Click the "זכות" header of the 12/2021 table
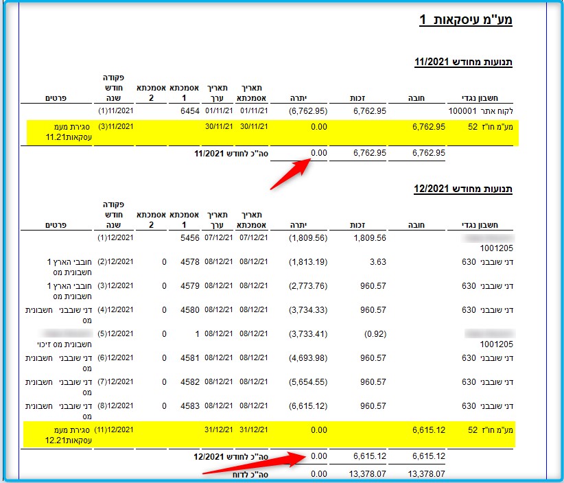 pos(357,225)
